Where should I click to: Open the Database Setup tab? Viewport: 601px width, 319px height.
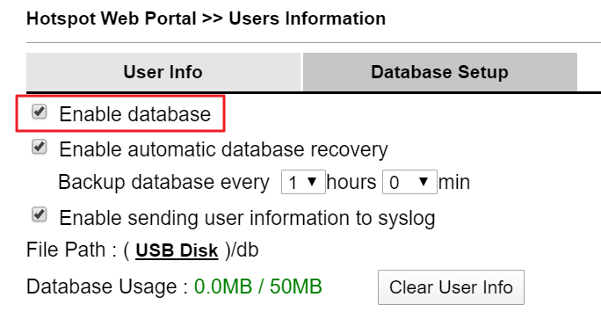tap(440, 72)
